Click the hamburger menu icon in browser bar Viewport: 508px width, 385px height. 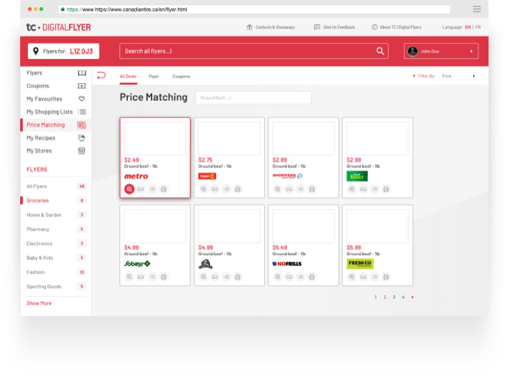click(477, 9)
